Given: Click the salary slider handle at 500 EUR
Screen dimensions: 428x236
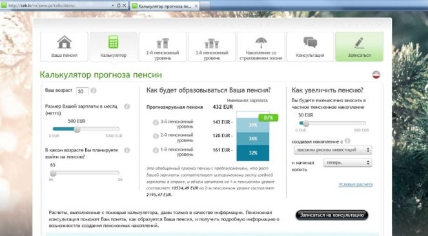Looking at the screenshot, I should point(77,129).
